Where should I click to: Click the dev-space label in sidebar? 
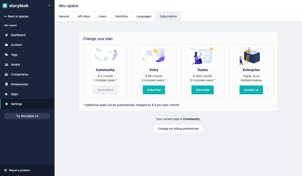(10, 25)
